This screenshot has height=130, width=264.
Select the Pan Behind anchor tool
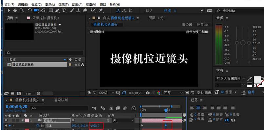pos(43,11)
